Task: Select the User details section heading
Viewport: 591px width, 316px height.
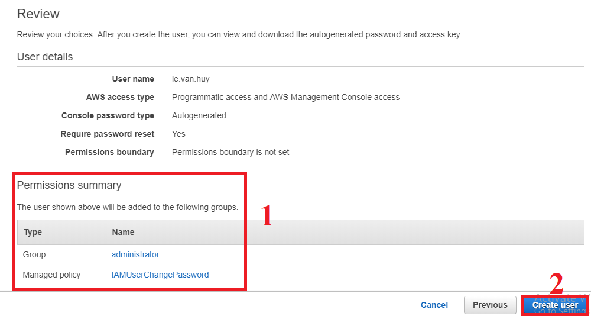Action: tap(45, 57)
